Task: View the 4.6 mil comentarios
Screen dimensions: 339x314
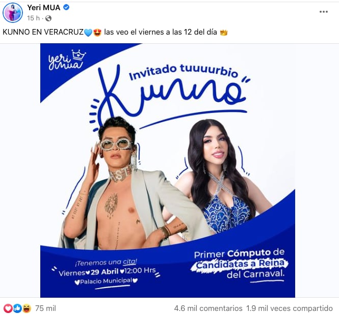Action: tap(208, 308)
